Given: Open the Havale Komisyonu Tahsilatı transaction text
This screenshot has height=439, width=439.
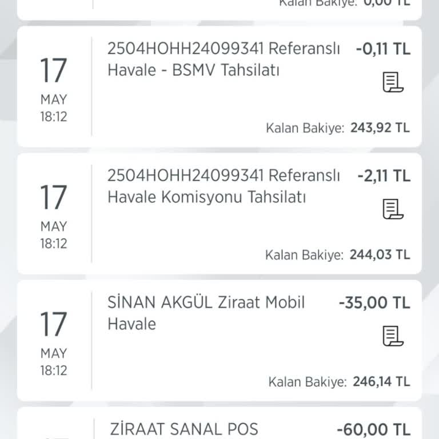Looking at the screenshot, I should tap(223, 186).
